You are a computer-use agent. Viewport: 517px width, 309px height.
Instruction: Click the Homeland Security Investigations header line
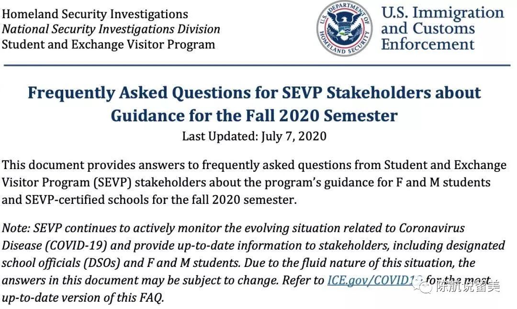coord(95,14)
